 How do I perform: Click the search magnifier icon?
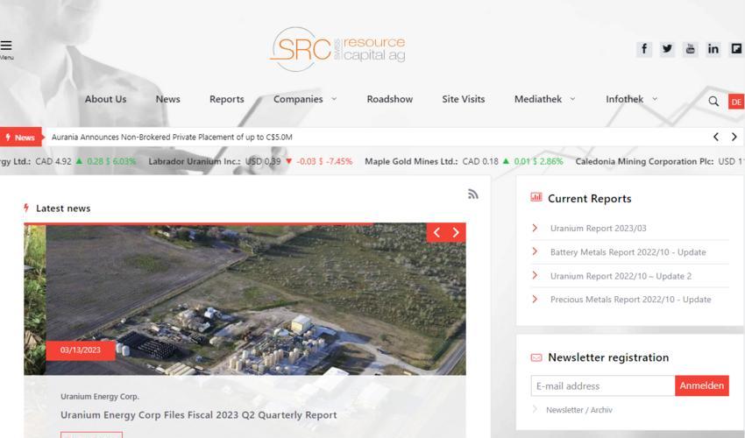713,102
